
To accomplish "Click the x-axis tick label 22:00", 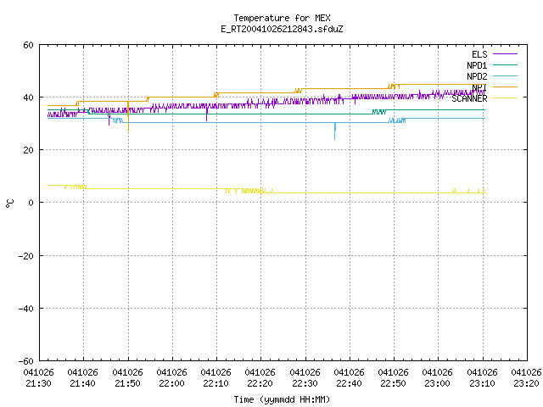I will tap(171, 383).
